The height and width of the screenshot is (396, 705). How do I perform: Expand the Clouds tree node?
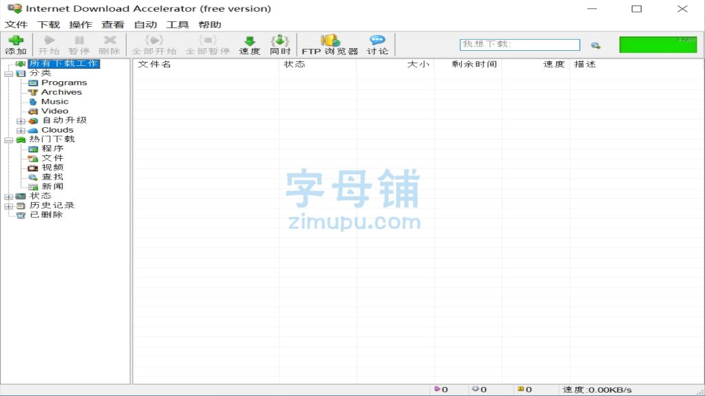click(x=21, y=131)
